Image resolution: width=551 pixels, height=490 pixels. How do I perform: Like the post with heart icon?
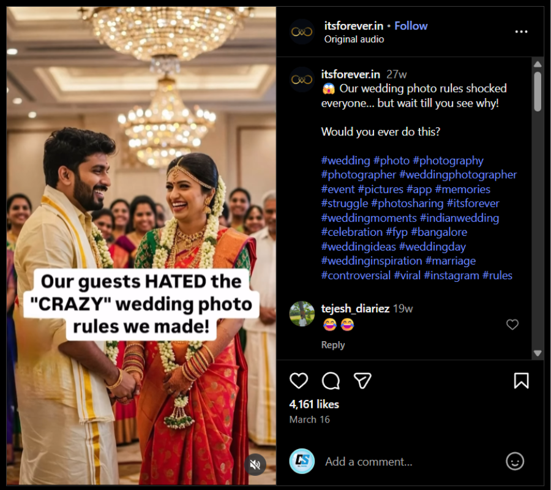[x=299, y=381]
